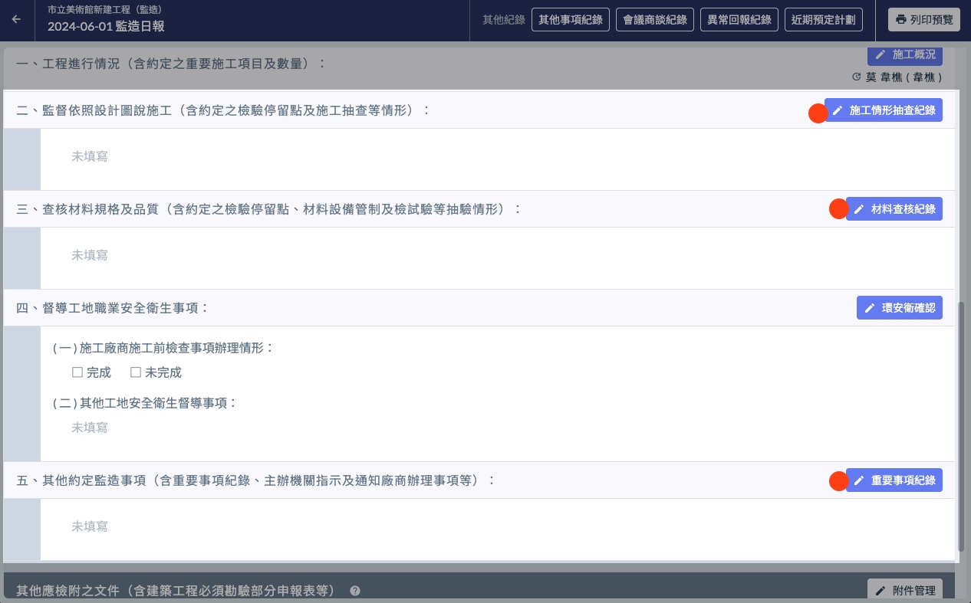Open 附件管理 attachment management
The height and width of the screenshot is (603, 971).
(x=904, y=591)
